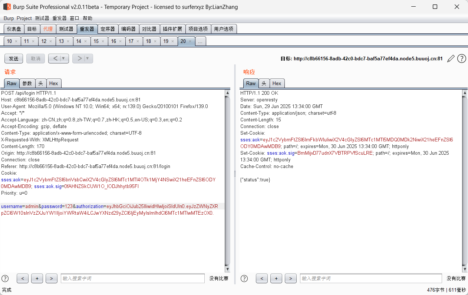Click request search previous '<' button
Image resolution: width=468 pixels, height=295 pixels.
click(x=23, y=278)
